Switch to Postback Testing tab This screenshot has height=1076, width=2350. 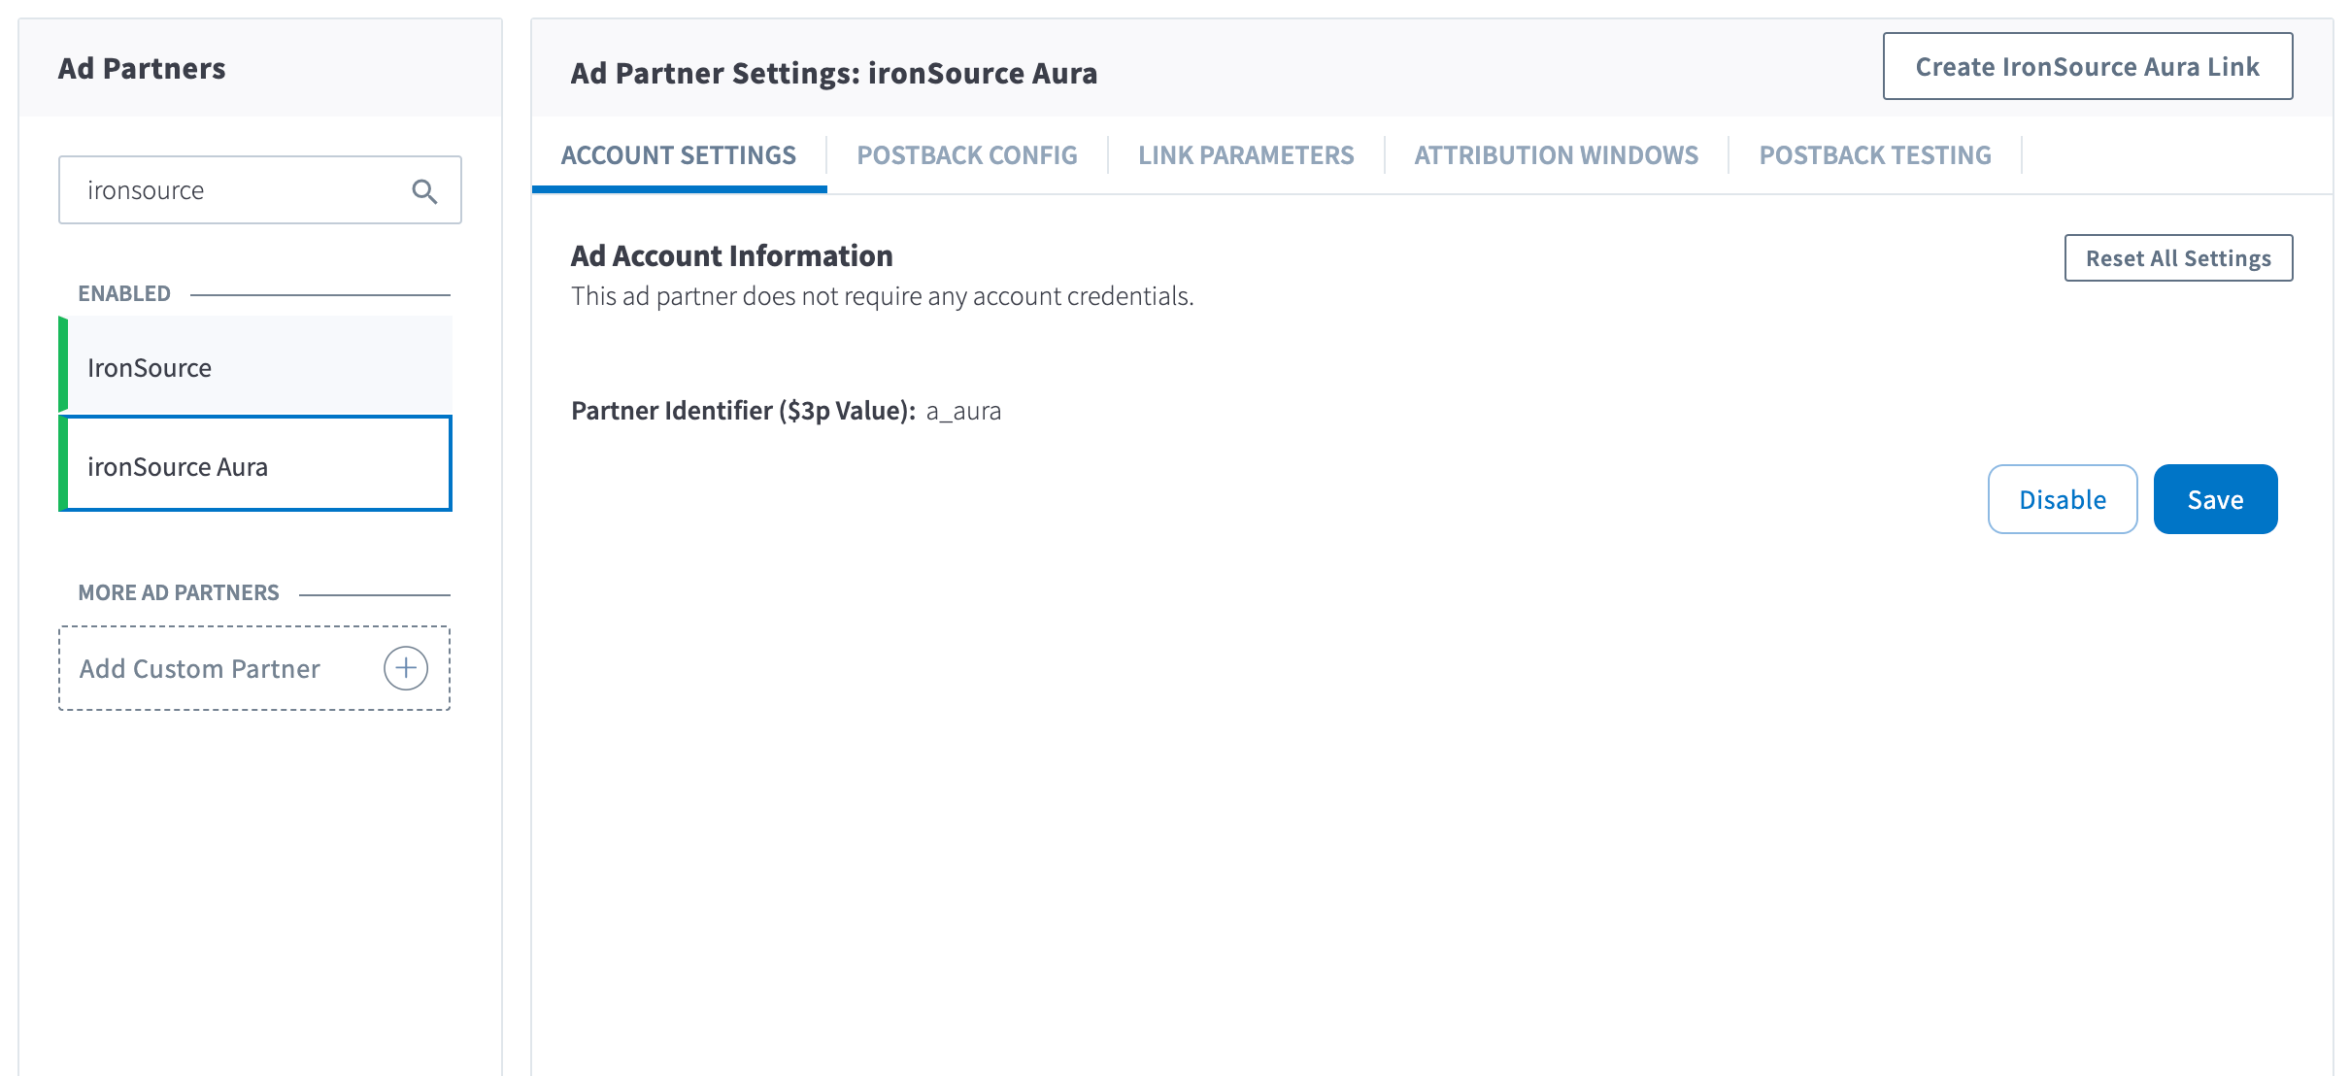coord(1874,155)
